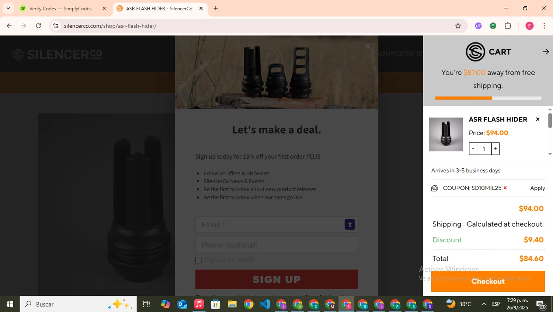
Task: Open the Chrome profile E avatar
Action: 529,26
